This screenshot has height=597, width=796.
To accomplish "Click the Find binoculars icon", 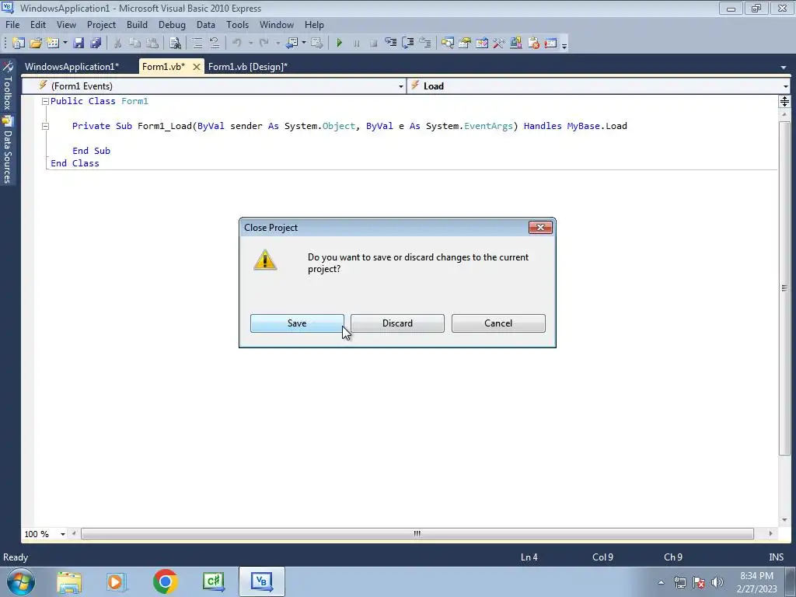I will pyautogui.click(x=175, y=44).
